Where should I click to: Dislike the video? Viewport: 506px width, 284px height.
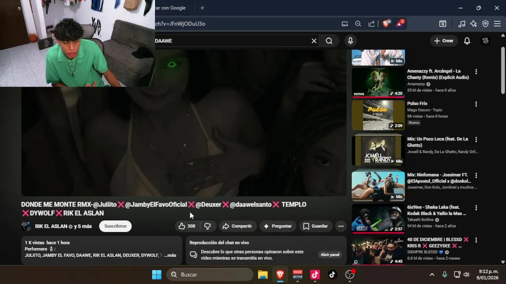pyautogui.click(x=208, y=226)
